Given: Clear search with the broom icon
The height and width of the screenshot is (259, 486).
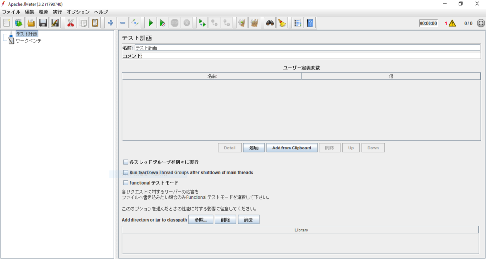Looking at the screenshot, I should pos(282,23).
